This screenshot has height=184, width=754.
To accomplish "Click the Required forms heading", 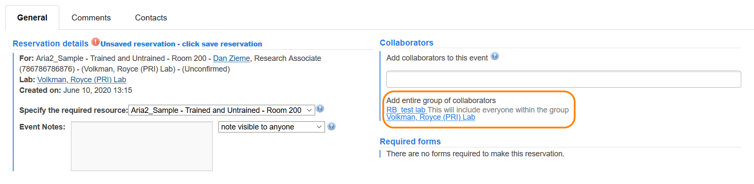I will [410, 142].
